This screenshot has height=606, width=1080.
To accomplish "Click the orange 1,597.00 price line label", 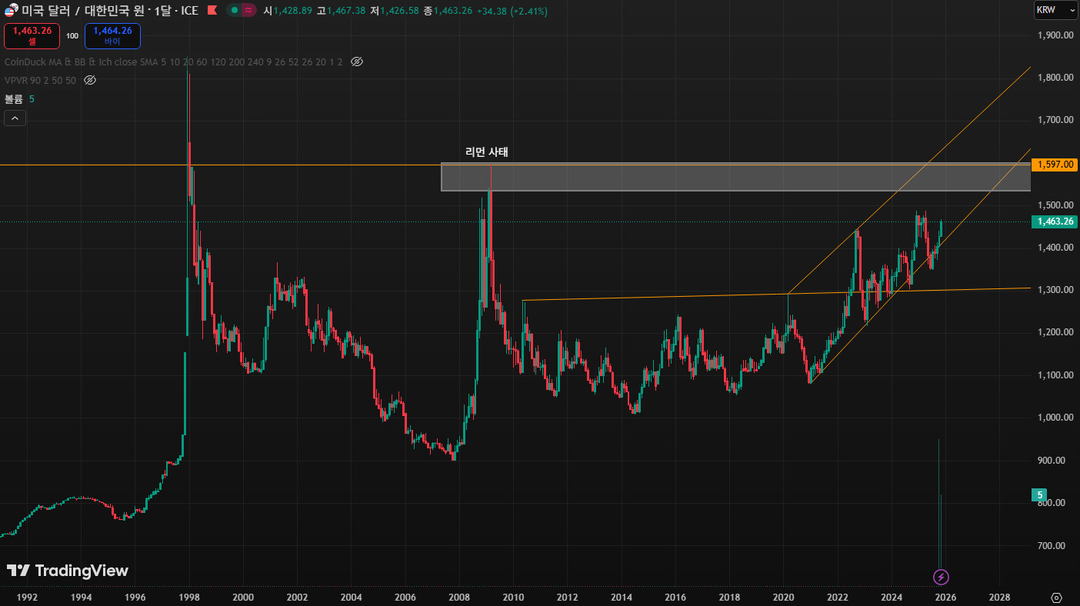I will pyautogui.click(x=1055, y=165).
